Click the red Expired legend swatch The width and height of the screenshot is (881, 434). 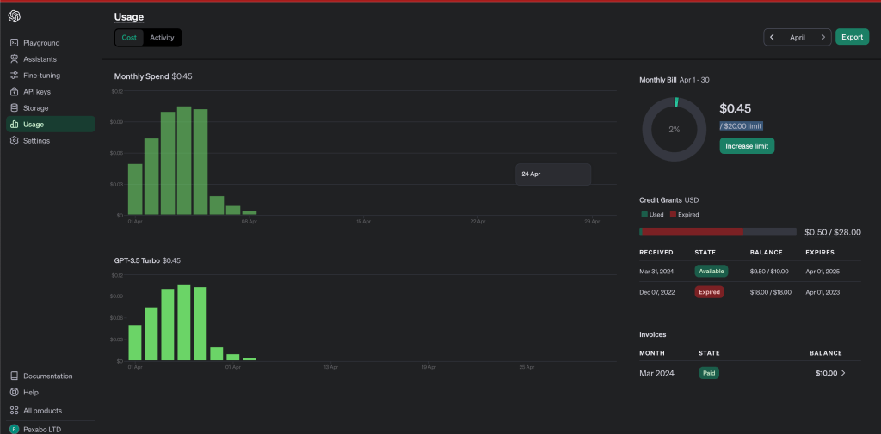[673, 215]
